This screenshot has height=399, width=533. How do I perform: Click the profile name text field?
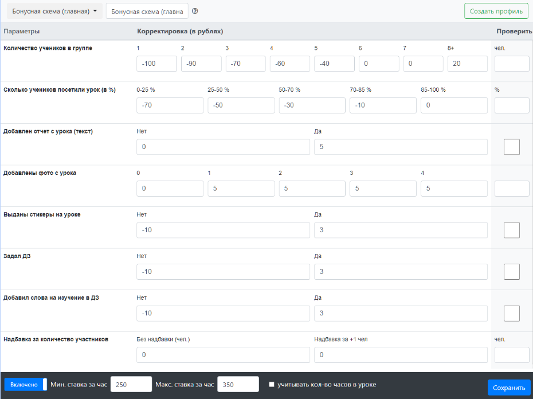pyautogui.click(x=147, y=11)
